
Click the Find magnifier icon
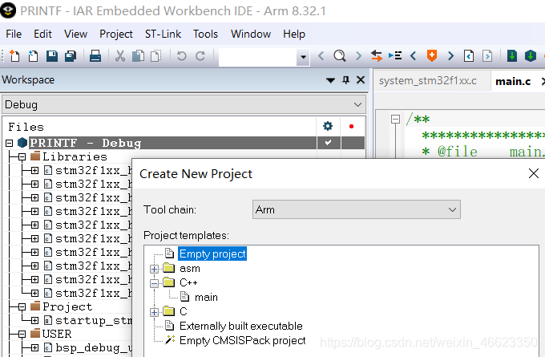[x=340, y=55]
